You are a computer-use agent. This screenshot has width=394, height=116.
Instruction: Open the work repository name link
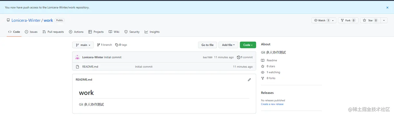point(48,20)
